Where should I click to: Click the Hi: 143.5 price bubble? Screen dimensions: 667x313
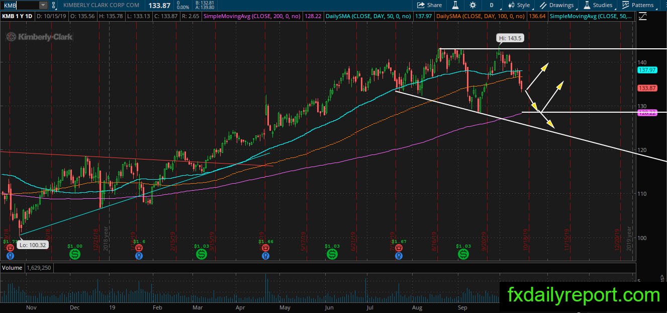[509, 38]
